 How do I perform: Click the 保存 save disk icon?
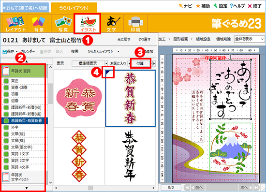[4, 52]
